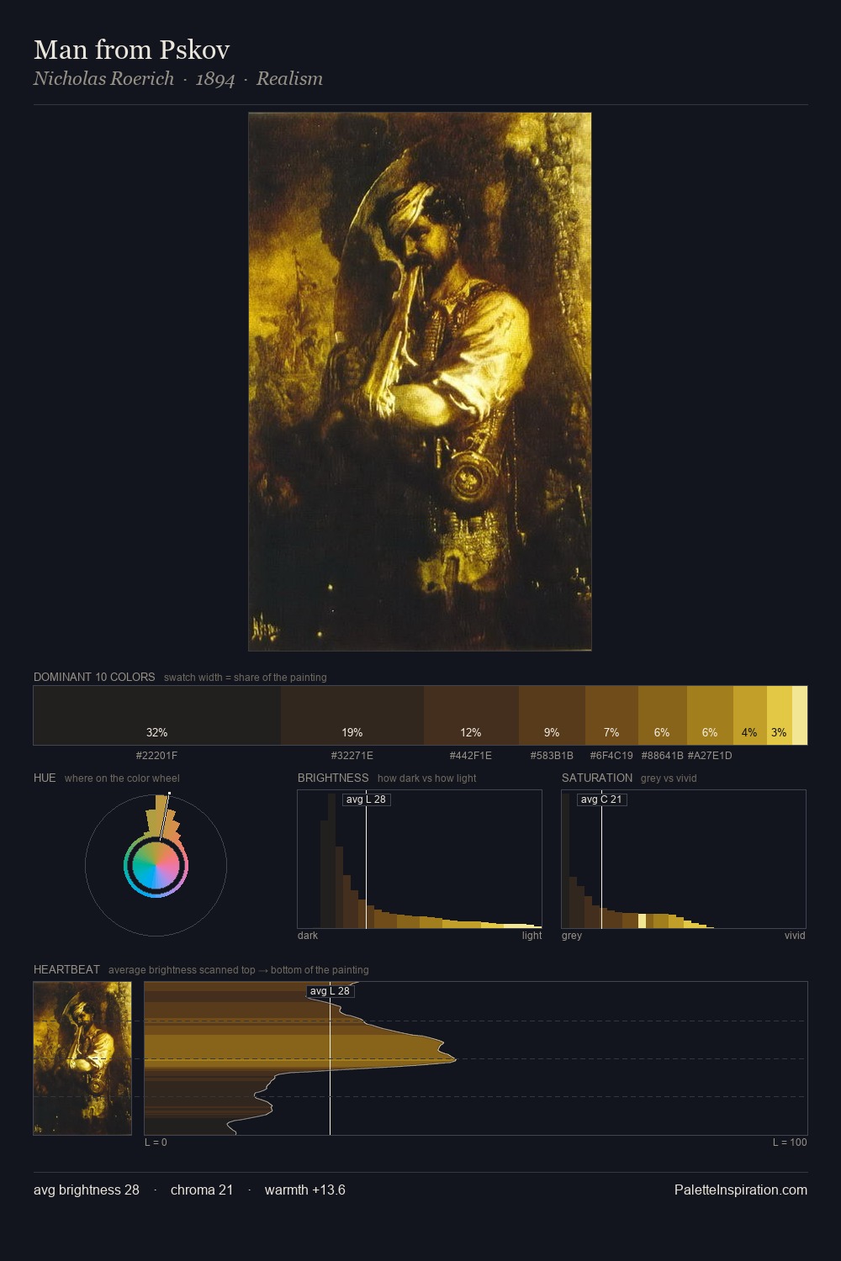Screen dimensions: 841x1261
Task: Click the 'dark' axis label
Action: (x=308, y=935)
